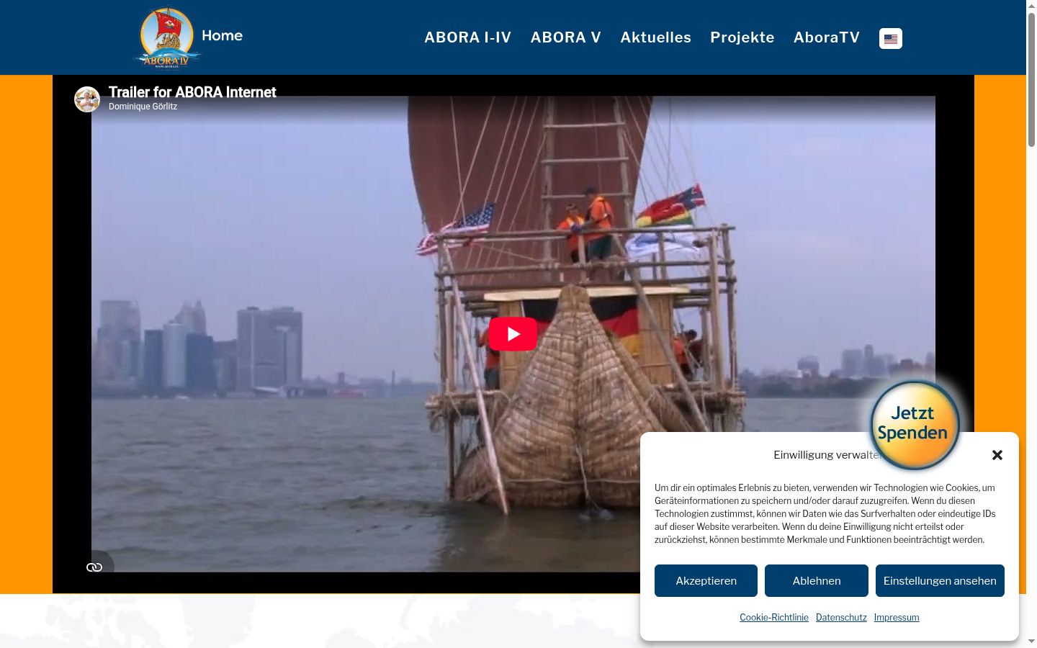1037x648 pixels.
Task: Open Einstellungen ansehen cookie settings
Action: (x=940, y=581)
